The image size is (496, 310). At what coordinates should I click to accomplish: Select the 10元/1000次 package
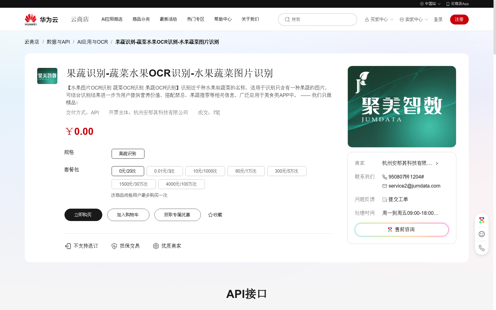205,171
